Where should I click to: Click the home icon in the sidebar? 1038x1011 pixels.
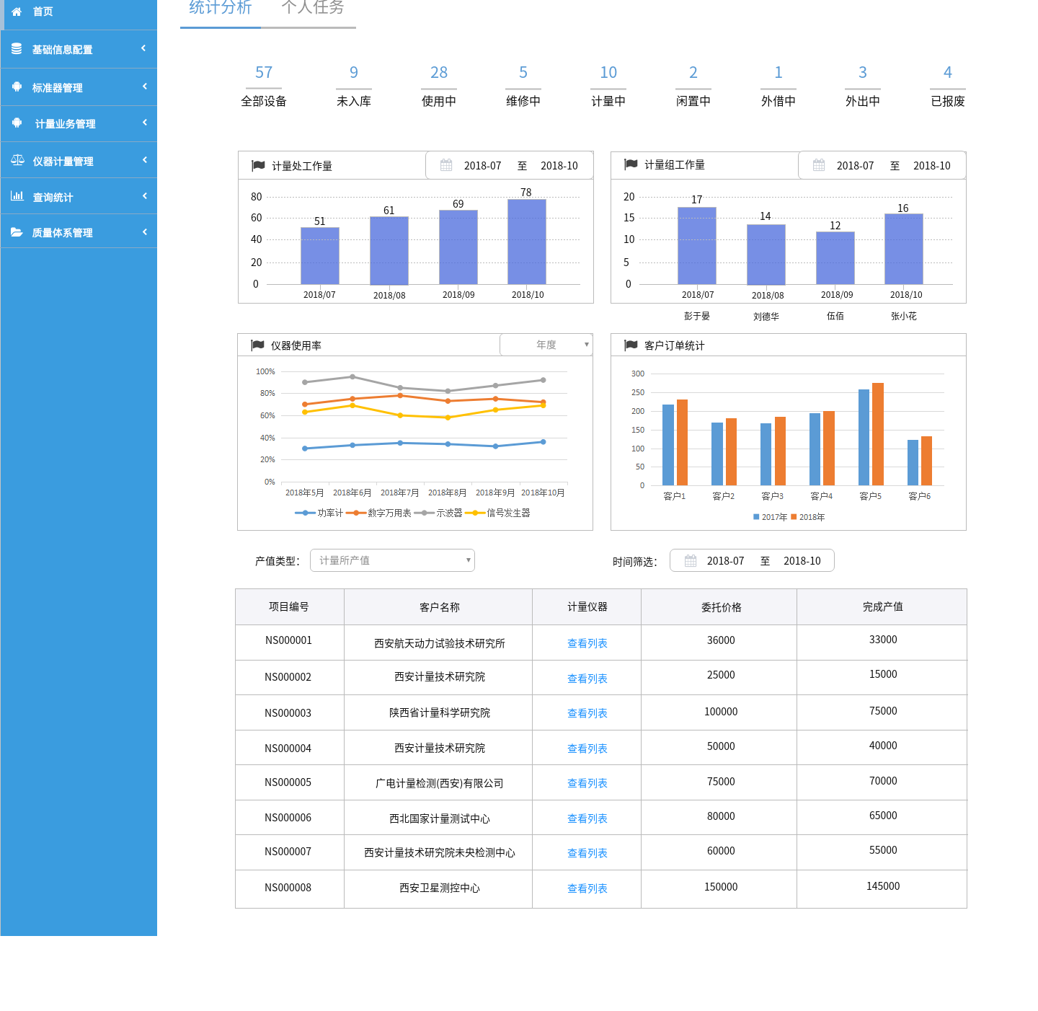[x=17, y=12]
